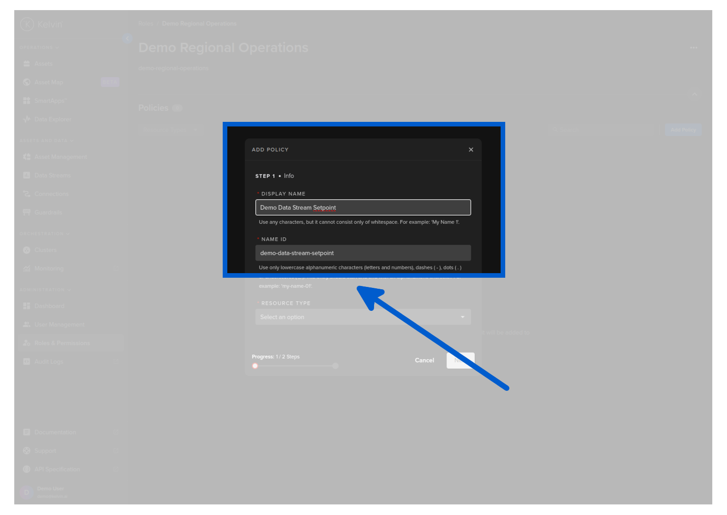Open the three-dot more options menu

click(x=693, y=48)
